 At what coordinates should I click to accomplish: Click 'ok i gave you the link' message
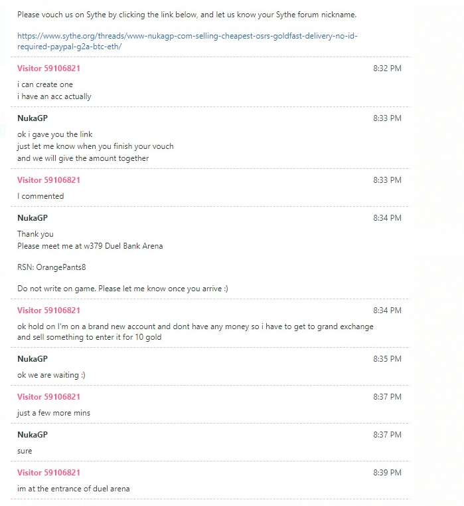click(55, 134)
